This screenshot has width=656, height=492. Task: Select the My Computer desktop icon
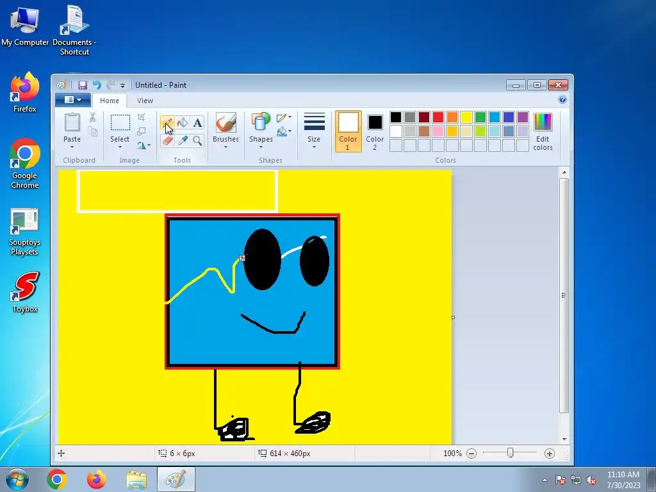[25, 26]
